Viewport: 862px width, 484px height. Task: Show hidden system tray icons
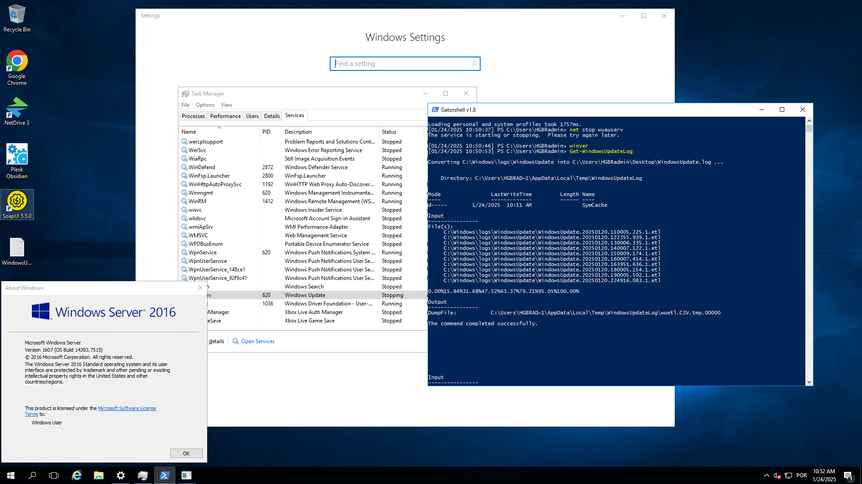pyautogui.click(x=766, y=475)
